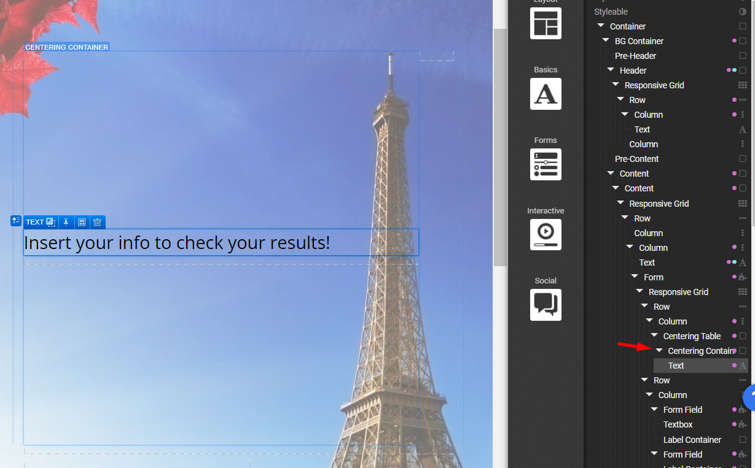Collapse the BG Container node arrow
This screenshot has width=755, height=468.
[606, 40]
